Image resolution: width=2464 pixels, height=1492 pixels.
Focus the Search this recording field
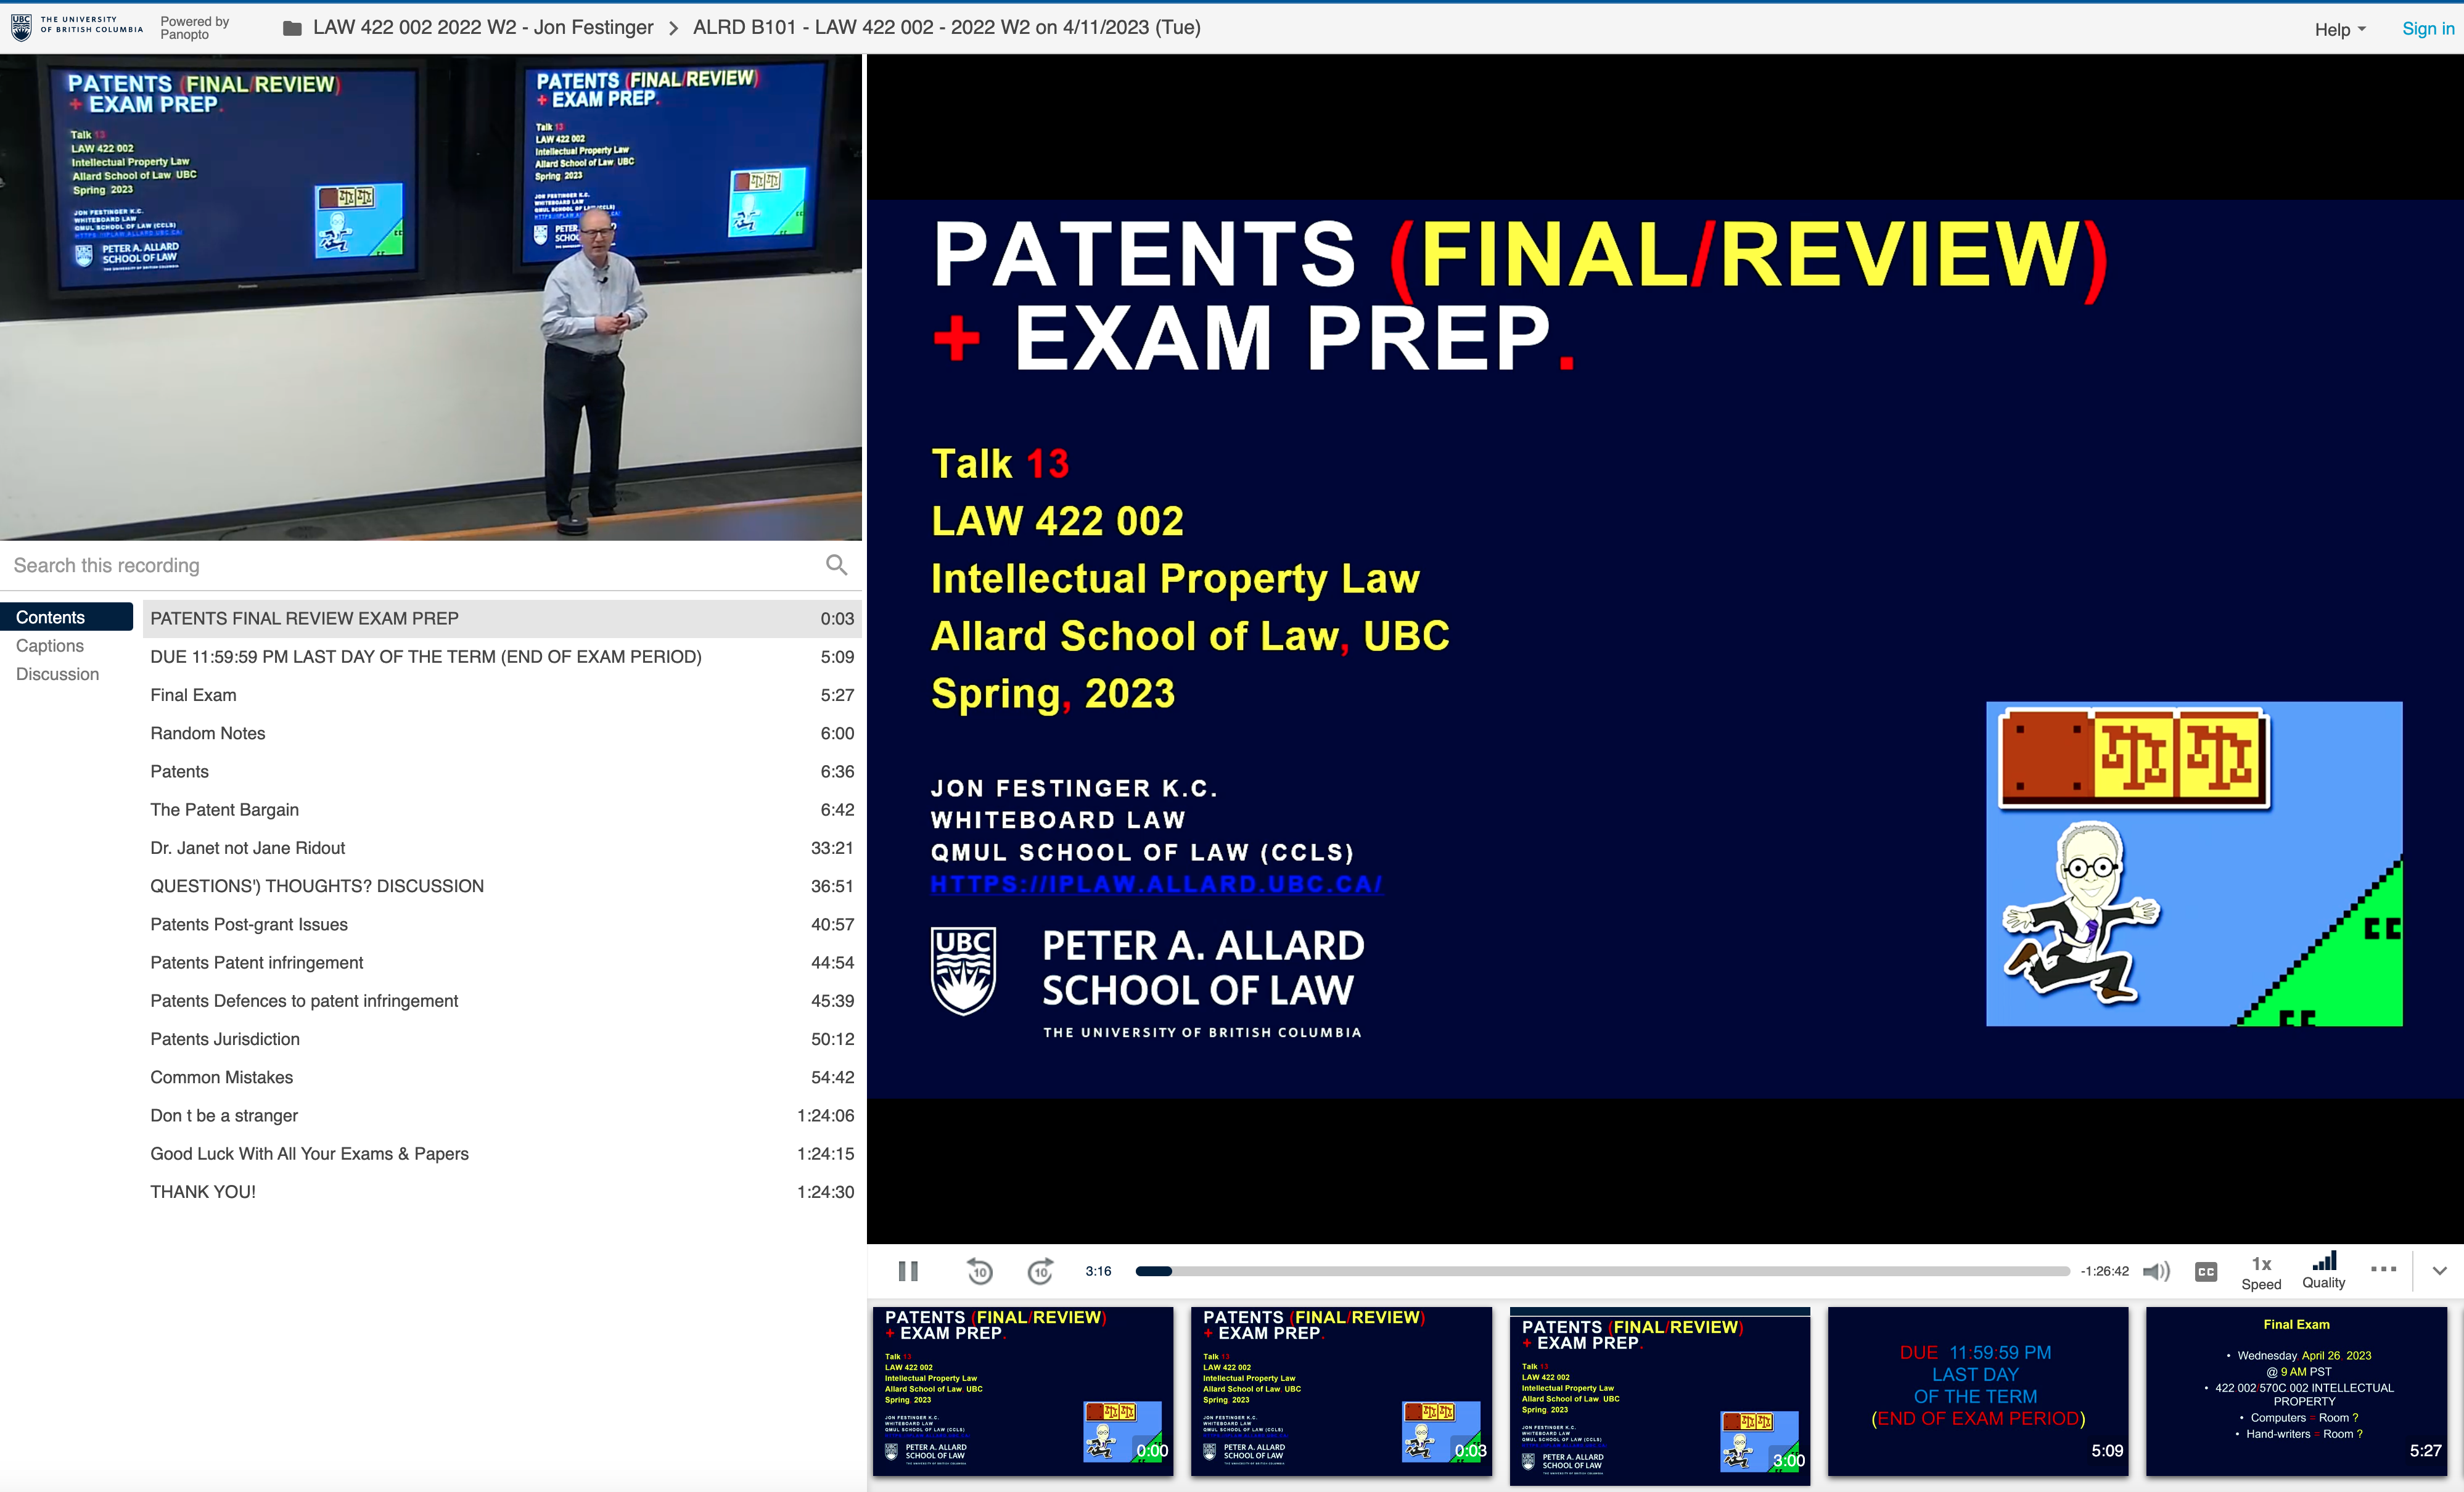(415, 565)
